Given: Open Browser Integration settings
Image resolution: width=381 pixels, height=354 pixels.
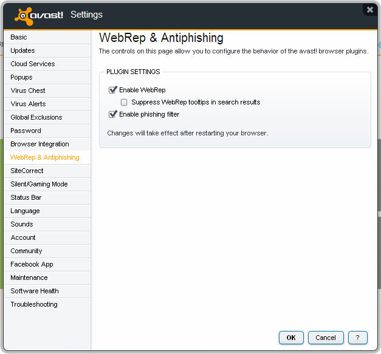Looking at the screenshot, I should point(47,144).
